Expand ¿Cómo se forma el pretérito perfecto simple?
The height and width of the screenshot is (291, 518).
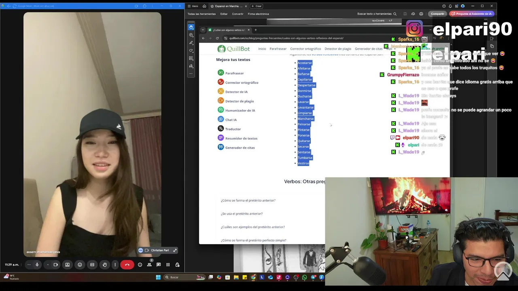point(253,240)
